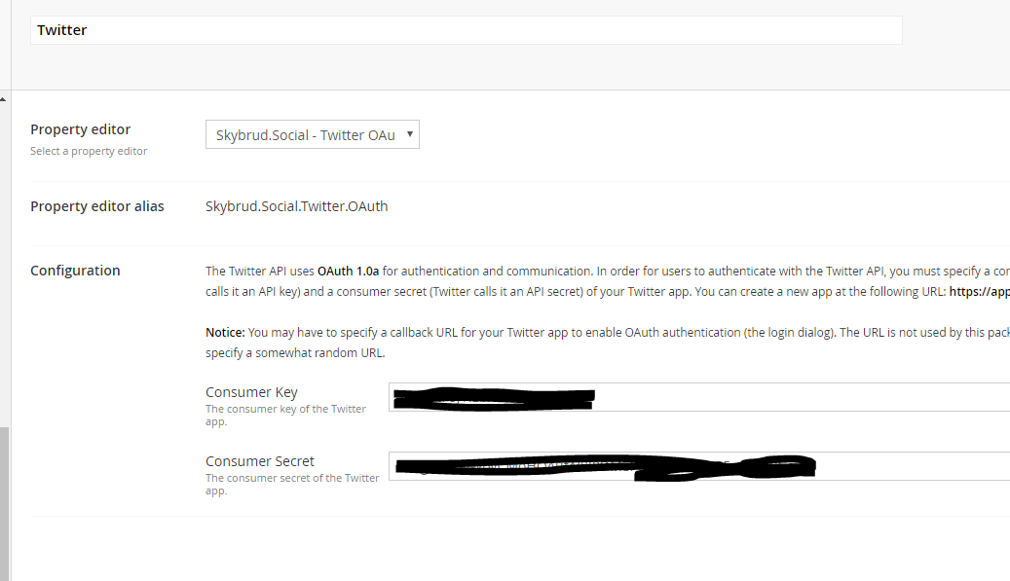Click the Consumer Key input field
Viewport: 1010px width, 581px height.
[x=699, y=397]
